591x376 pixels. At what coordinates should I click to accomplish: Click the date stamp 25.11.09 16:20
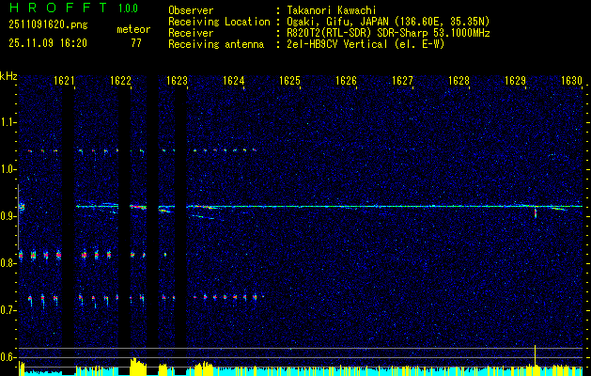click(48, 43)
